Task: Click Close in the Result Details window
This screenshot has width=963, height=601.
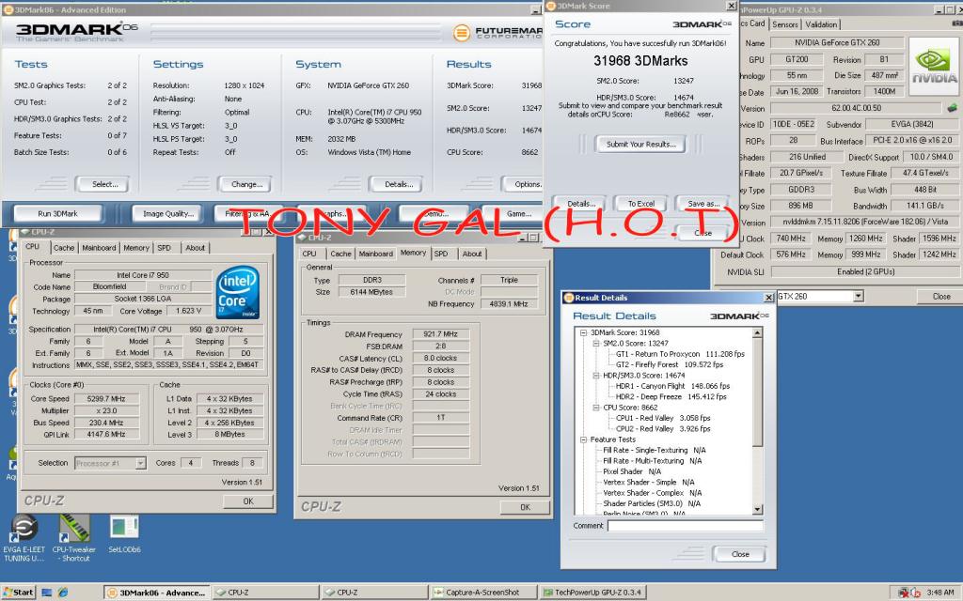Action: click(x=740, y=554)
